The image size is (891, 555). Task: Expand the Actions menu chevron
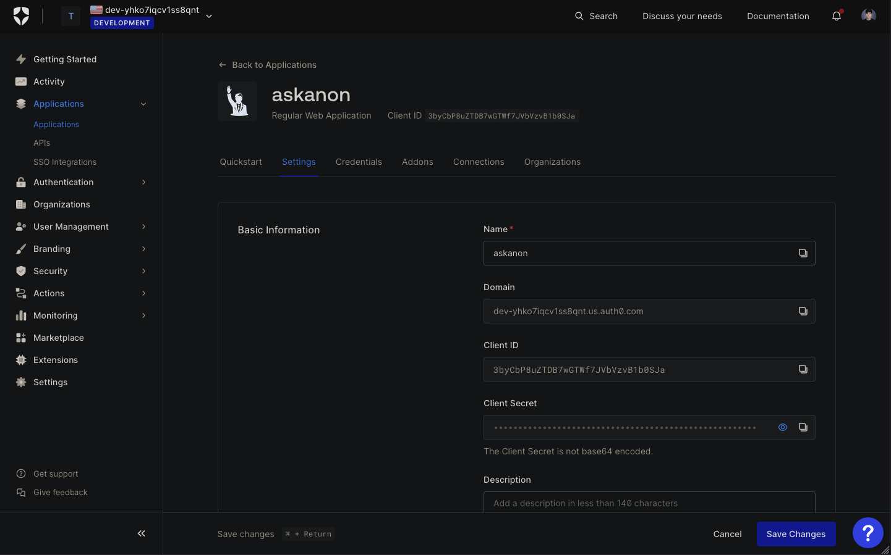click(143, 293)
